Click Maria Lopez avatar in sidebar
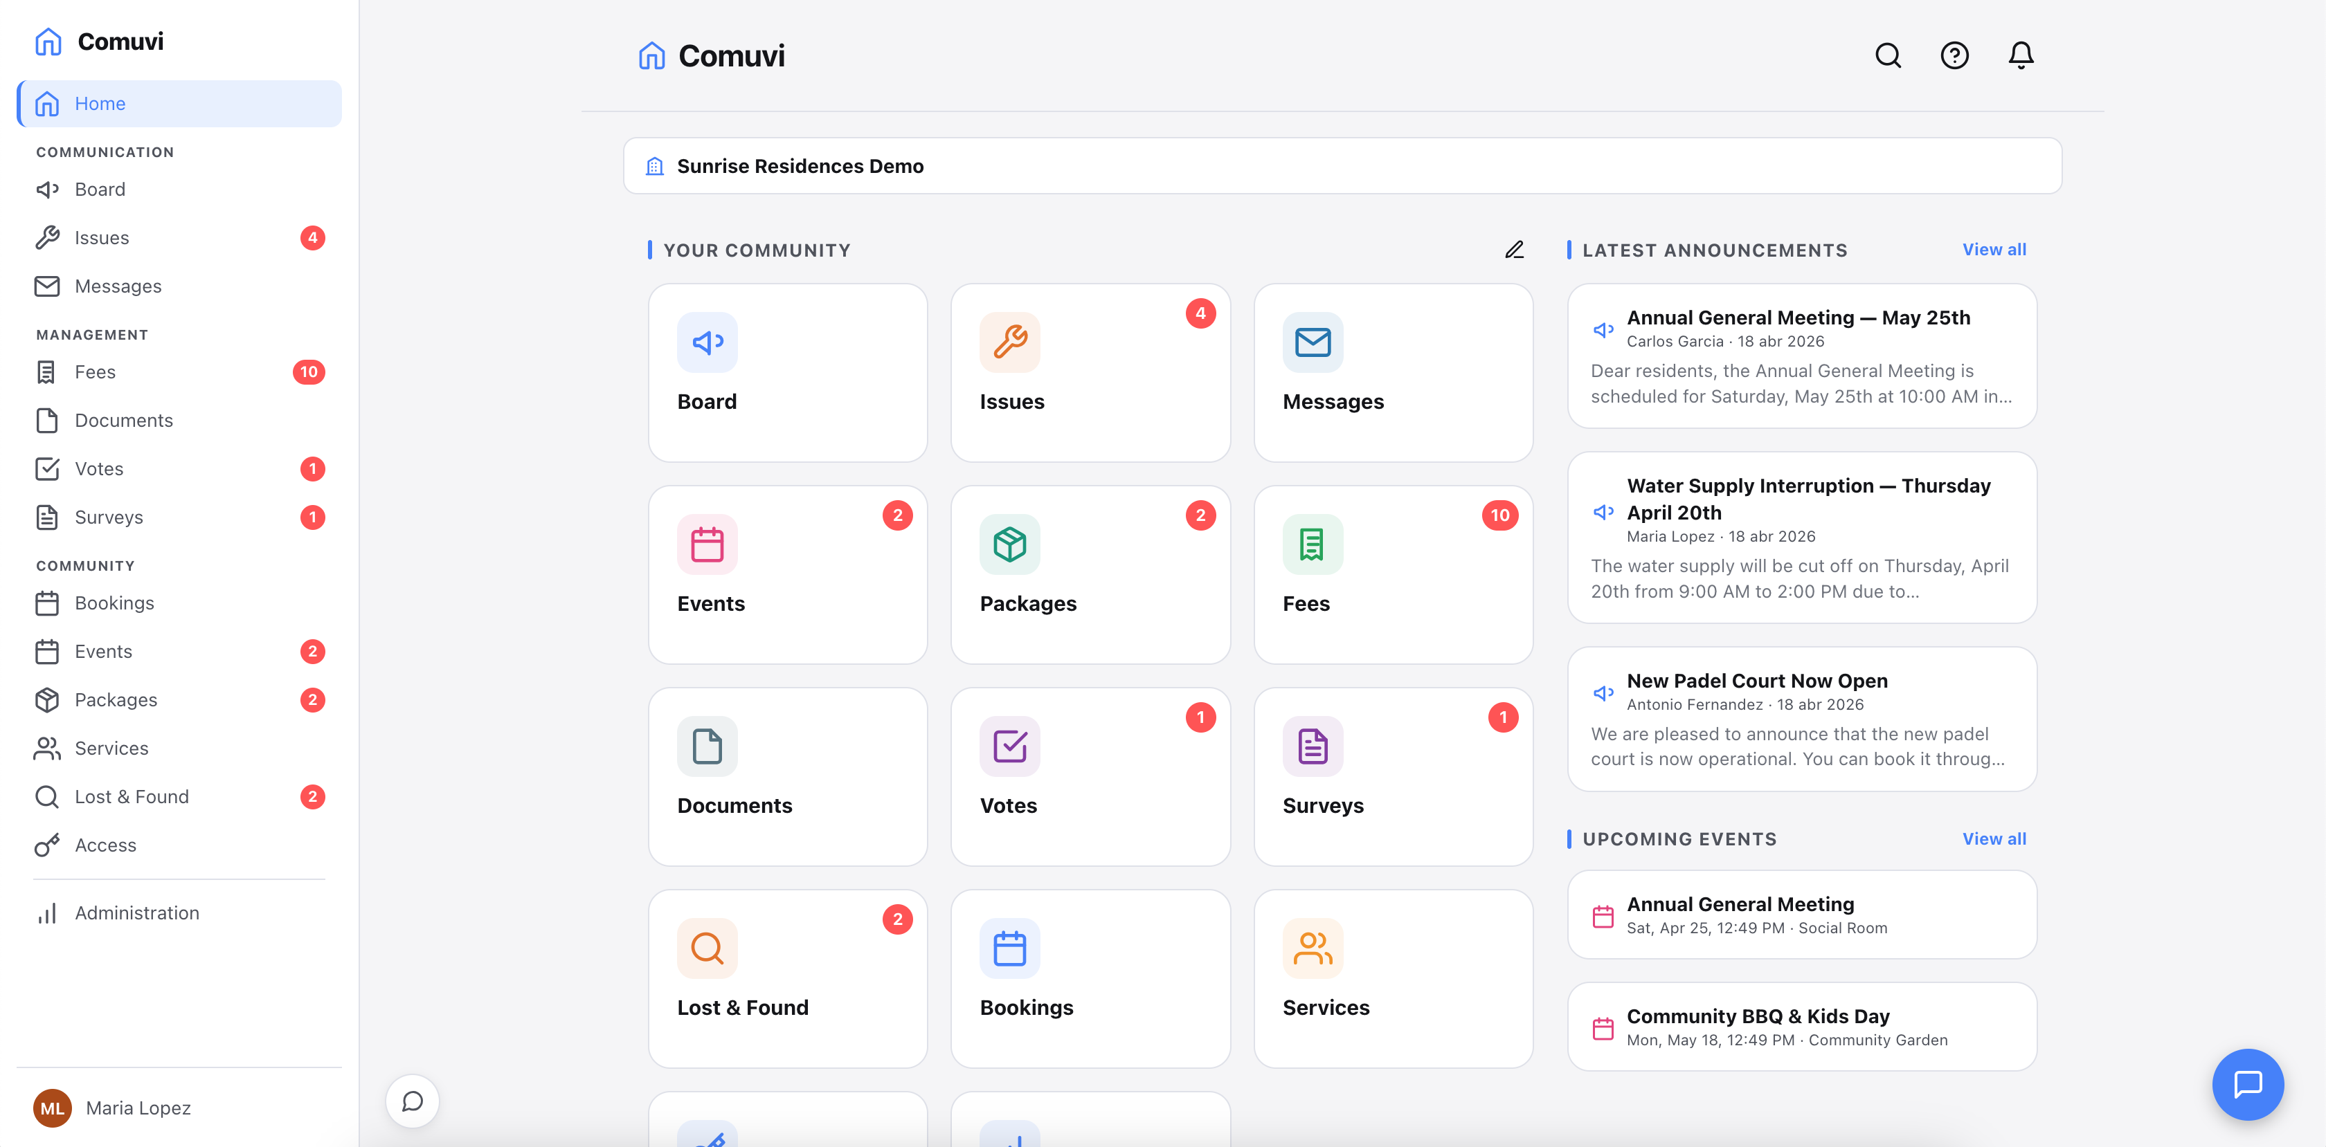The height and width of the screenshot is (1147, 2326). point(53,1108)
